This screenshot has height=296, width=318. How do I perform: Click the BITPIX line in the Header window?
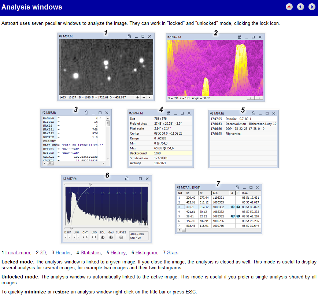point(70,122)
